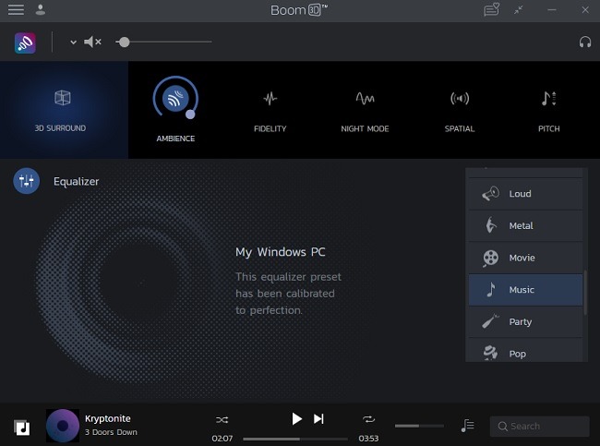Click the Boom 3D app logo icon
The image size is (600, 446).
point(25,42)
